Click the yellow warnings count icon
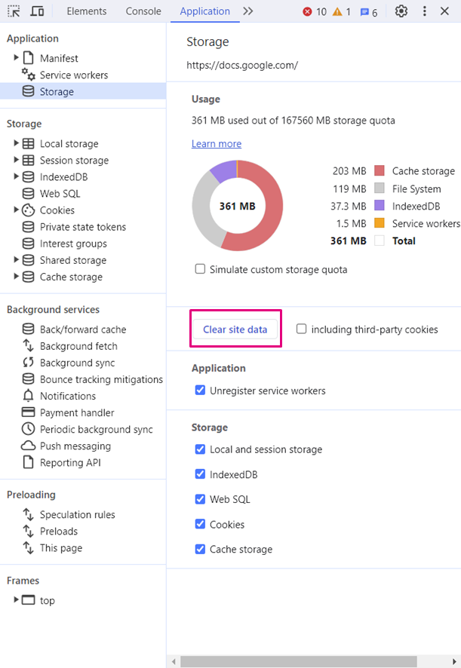 coord(337,12)
